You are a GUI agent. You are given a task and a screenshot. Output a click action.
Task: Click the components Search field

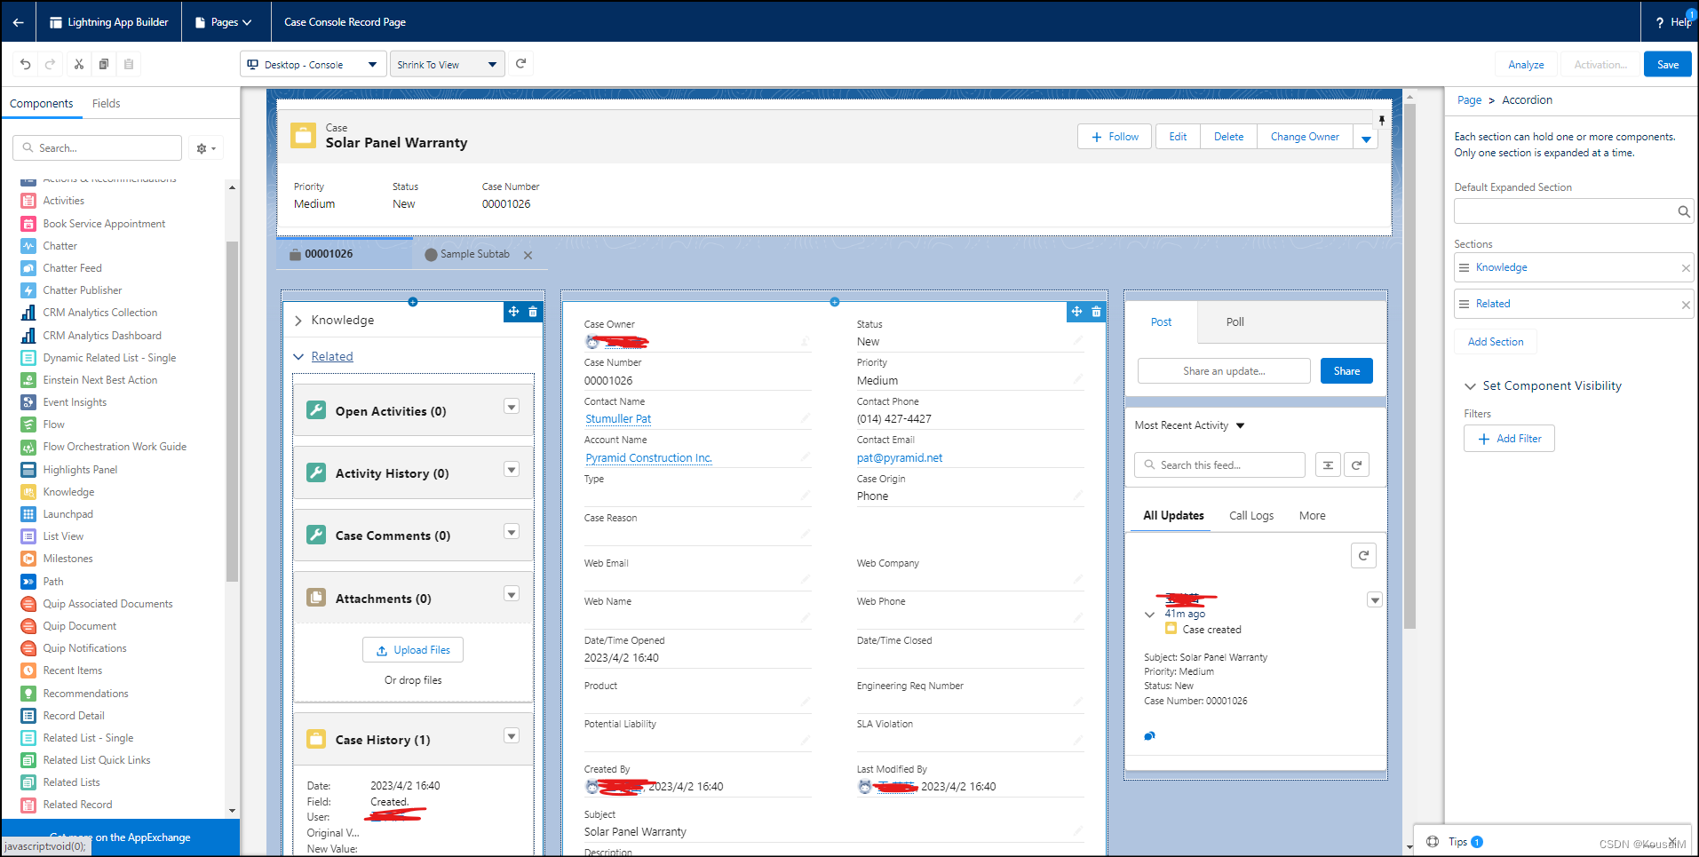coord(98,148)
